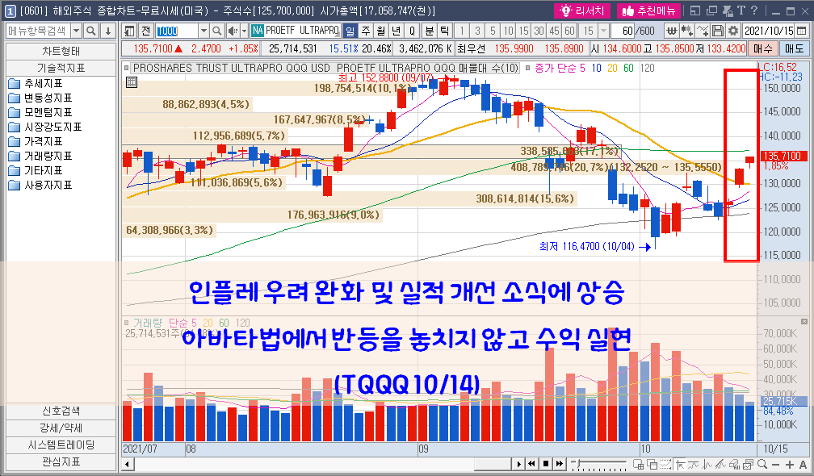Click the chart zoom magnifier icon at bottom
This screenshot has width=814, height=476.
click(x=762, y=464)
